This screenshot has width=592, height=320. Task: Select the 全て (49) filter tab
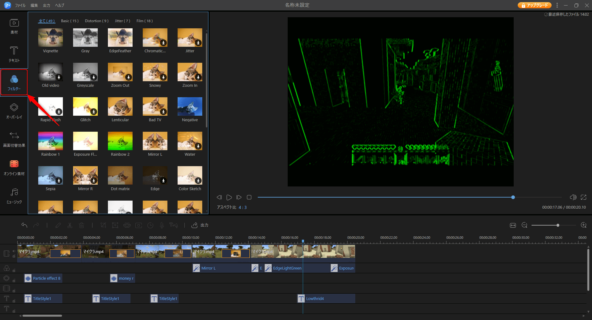click(47, 21)
